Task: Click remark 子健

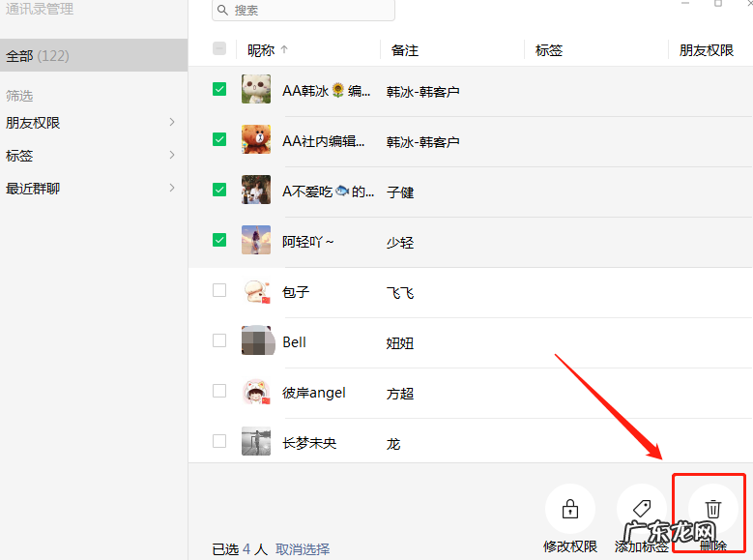Action: 400,192
